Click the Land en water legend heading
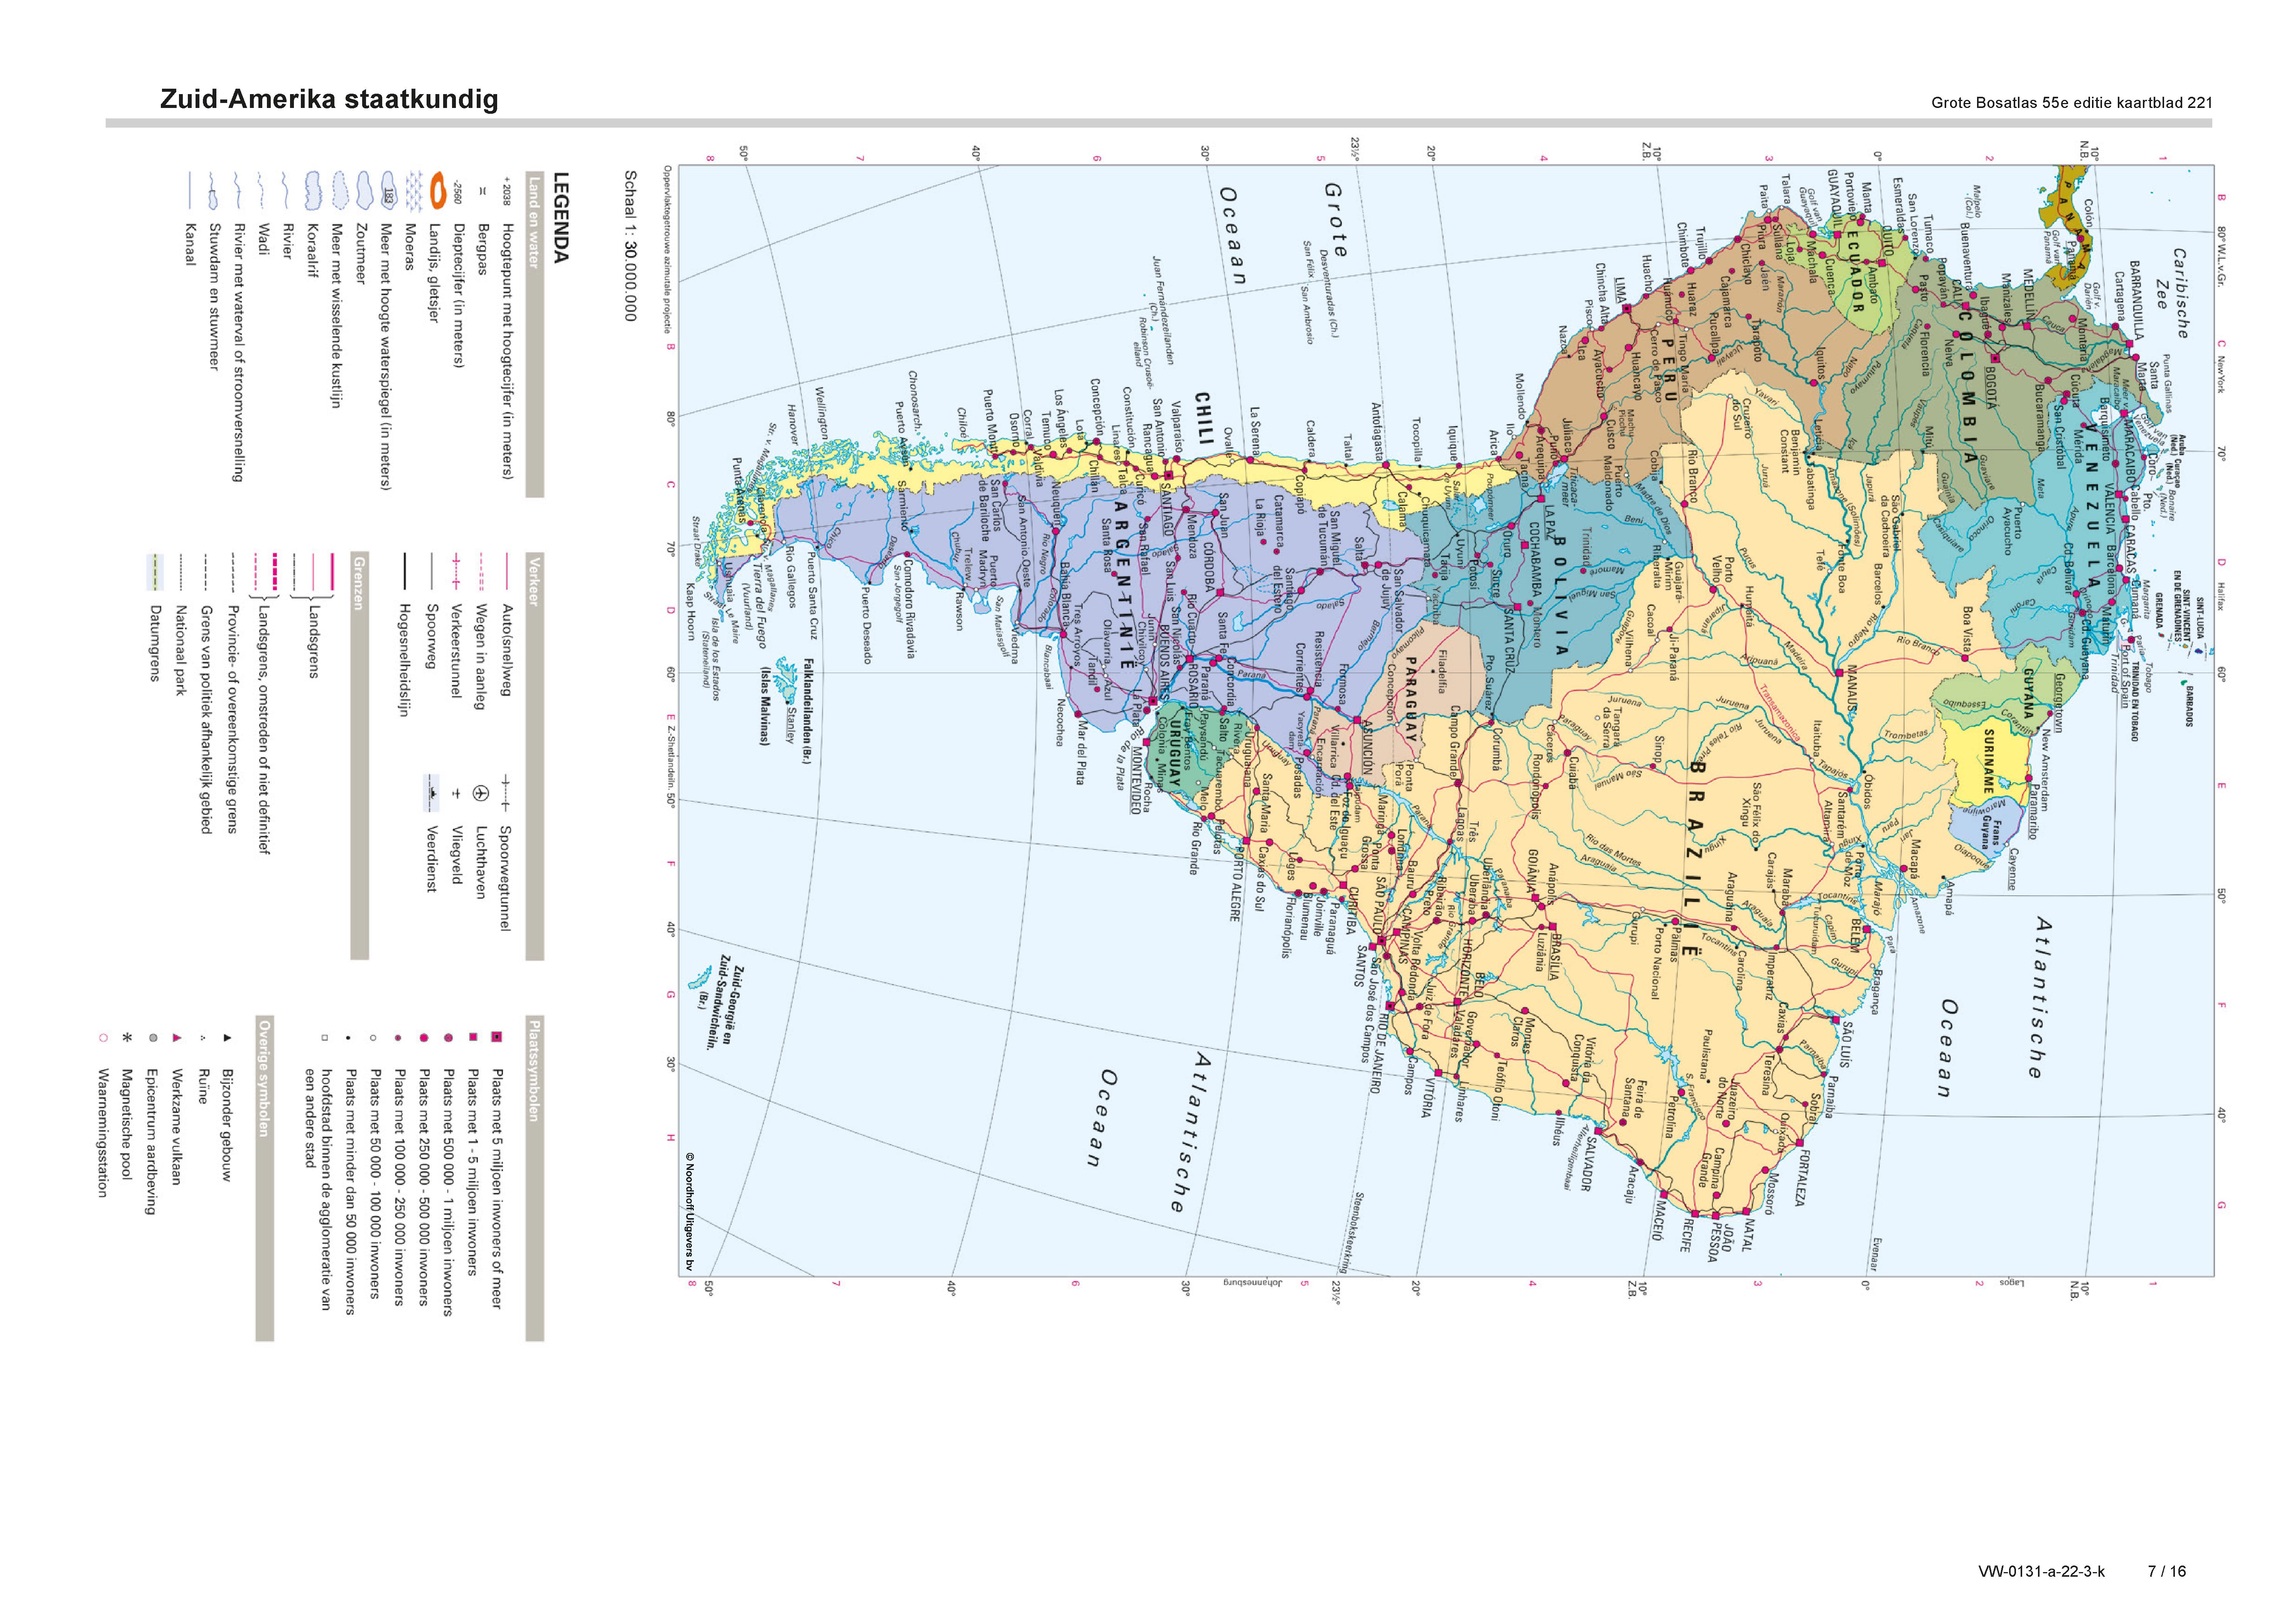This screenshot has width=2296, height=1623. pyautogui.click(x=534, y=222)
